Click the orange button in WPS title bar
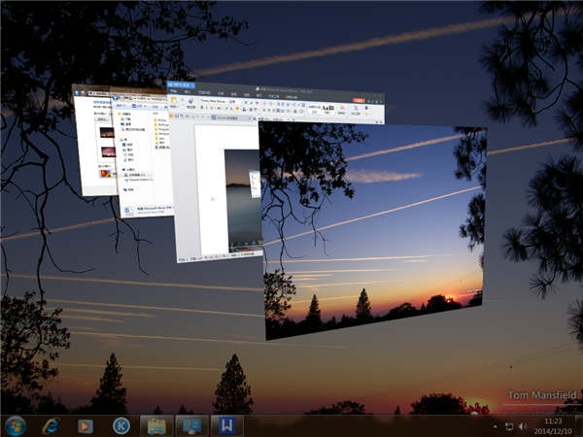The width and height of the screenshot is (583, 437). tap(359, 100)
